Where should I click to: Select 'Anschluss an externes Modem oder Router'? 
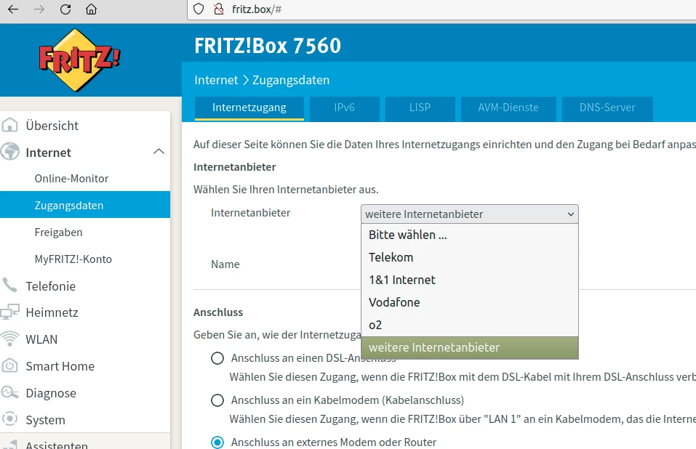(217, 442)
